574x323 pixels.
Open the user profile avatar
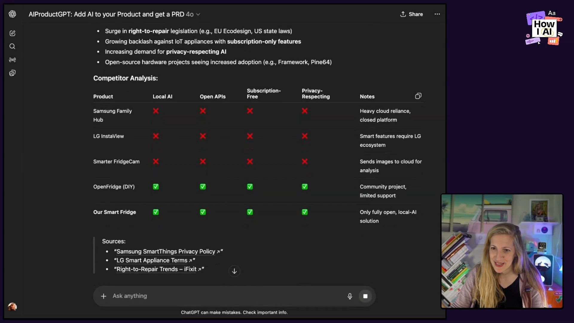[x=12, y=307]
